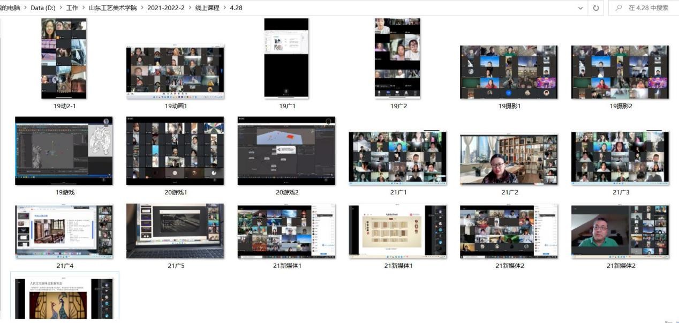This screenshot has height=323, width=679.
Task: Go to the Data (D:) breadcrumb
Action: click(42, 8)
